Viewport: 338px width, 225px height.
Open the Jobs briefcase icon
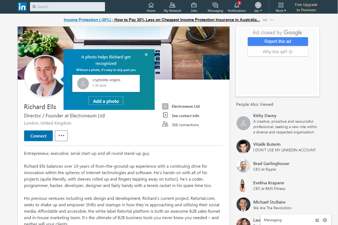[x=194, y=5]
